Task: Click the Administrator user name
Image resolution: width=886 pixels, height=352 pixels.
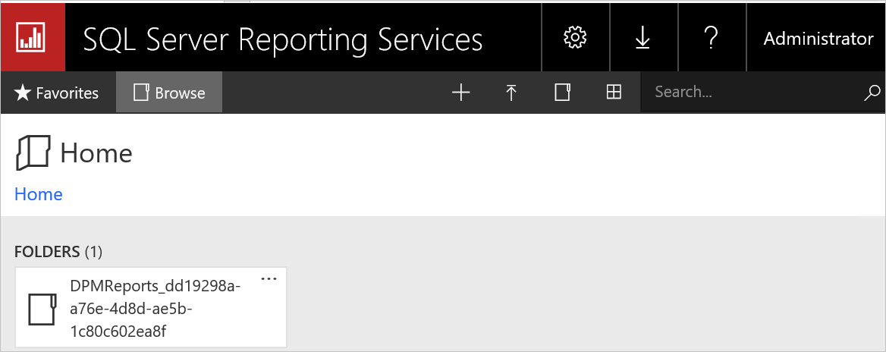Action: (x=818, y=39)
